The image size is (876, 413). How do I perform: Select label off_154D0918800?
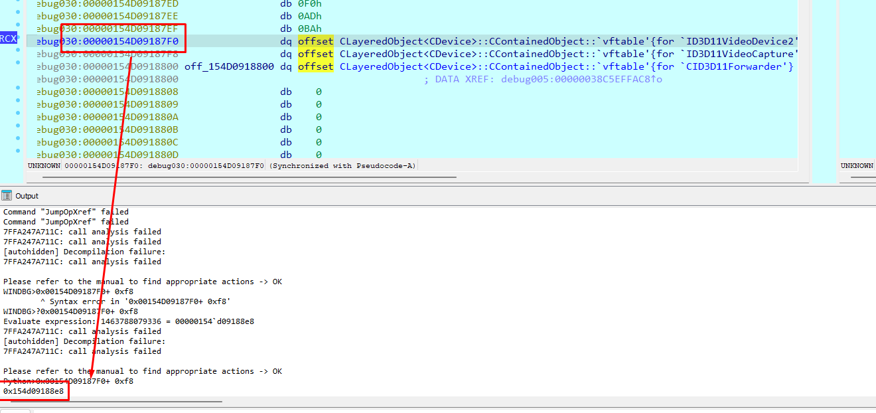pyautogui.click(x=229, y=66)
